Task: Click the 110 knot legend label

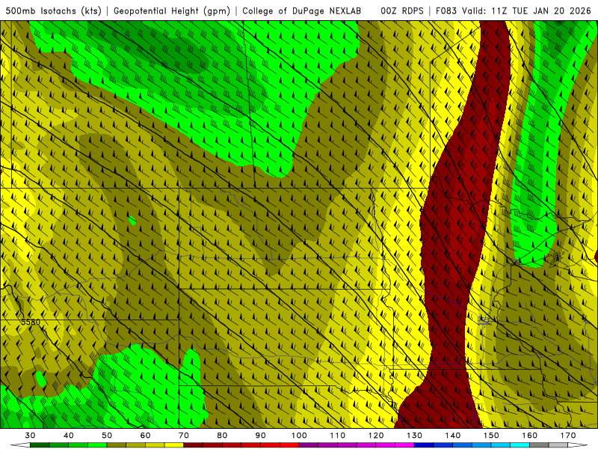Action: [338, 436]
